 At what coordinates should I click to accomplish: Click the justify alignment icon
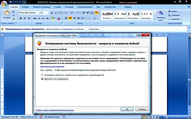coord(79,18)
